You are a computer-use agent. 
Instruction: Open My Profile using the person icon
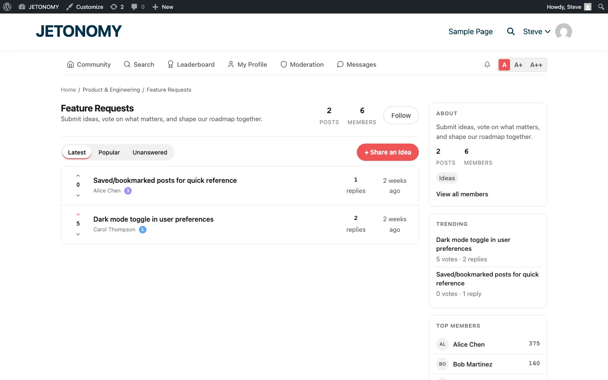pos(231,64)
